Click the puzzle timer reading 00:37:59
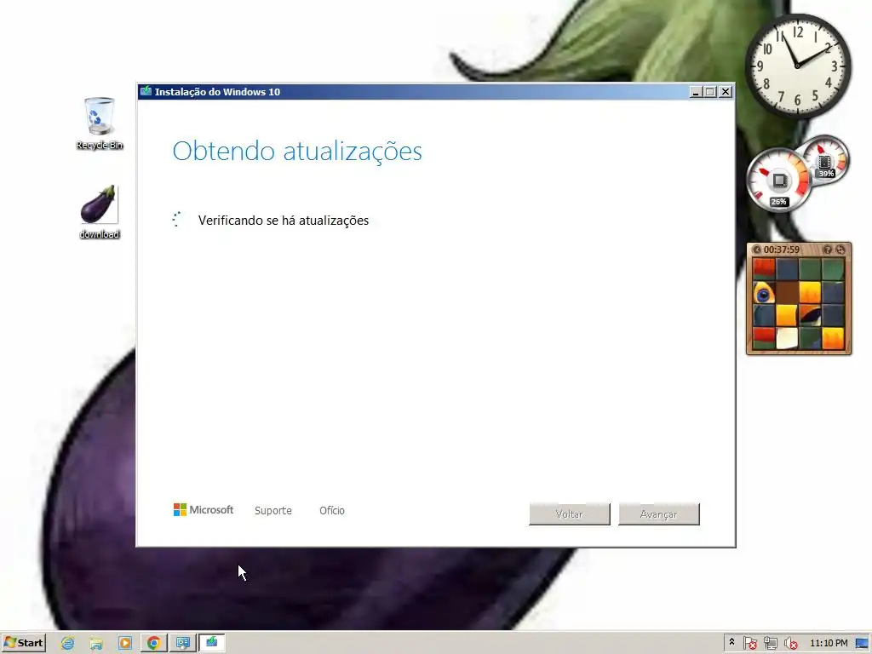This screenshot has width=872, height=654. click(782, 250)
